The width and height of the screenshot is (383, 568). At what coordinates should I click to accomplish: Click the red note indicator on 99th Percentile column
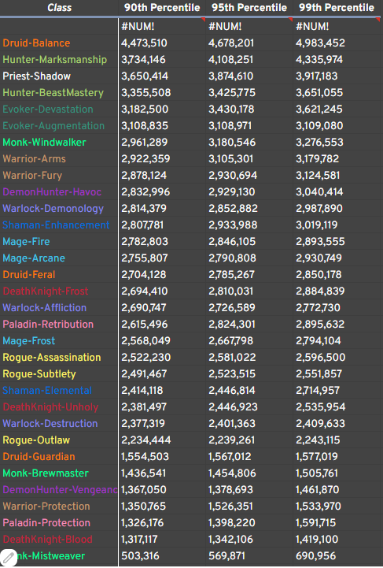(378, 19)
